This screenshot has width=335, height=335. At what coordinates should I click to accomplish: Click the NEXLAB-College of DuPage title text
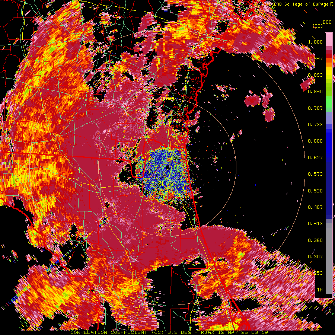298,4
